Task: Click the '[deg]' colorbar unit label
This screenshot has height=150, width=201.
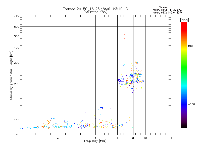Action: 184,20
